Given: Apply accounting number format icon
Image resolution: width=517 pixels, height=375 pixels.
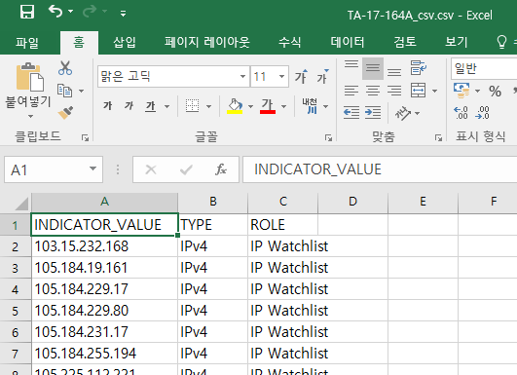Looking at the screenshot, I should (x=462, y=91).
